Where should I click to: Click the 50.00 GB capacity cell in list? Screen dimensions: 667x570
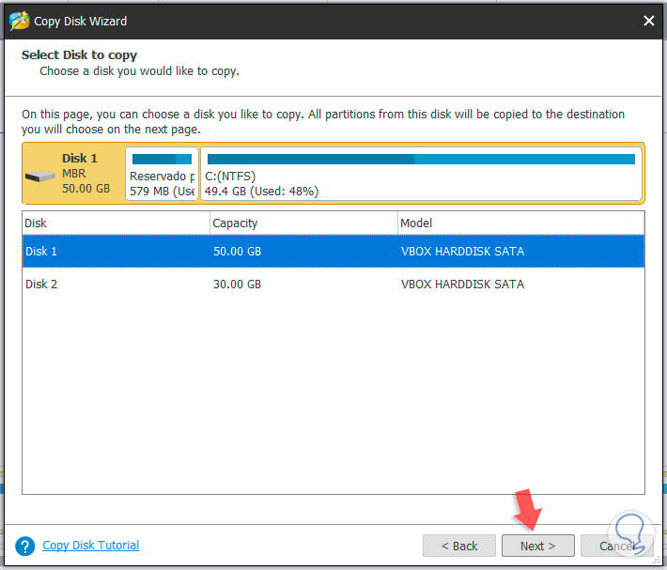point(238,252)
